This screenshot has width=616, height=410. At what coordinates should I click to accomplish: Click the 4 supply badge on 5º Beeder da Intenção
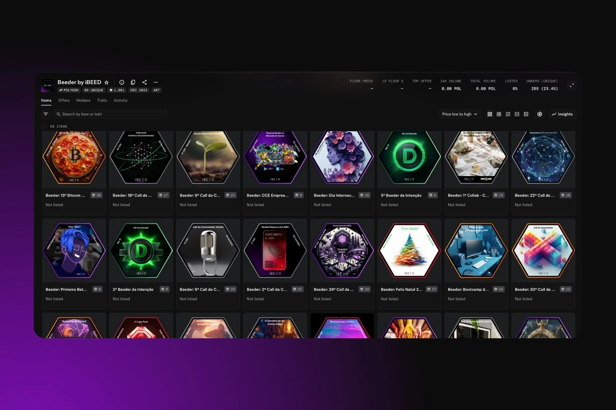point(433,195)
